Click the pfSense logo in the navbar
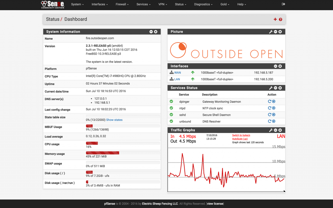 pos(52,5)
